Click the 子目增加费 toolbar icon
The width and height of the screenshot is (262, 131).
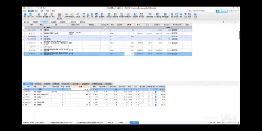tap(157, 15)
